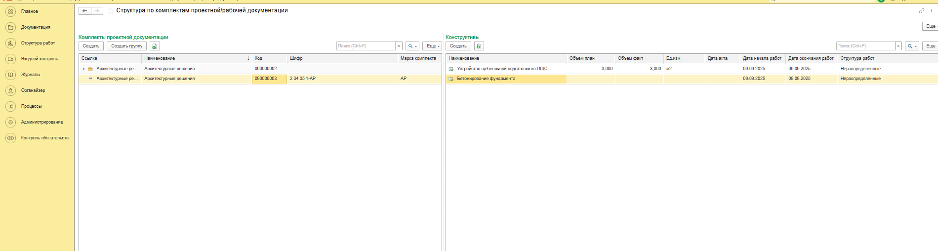Expand the Архитектурные решения folder row
This screenshot has height=251, width=938.
84,69
